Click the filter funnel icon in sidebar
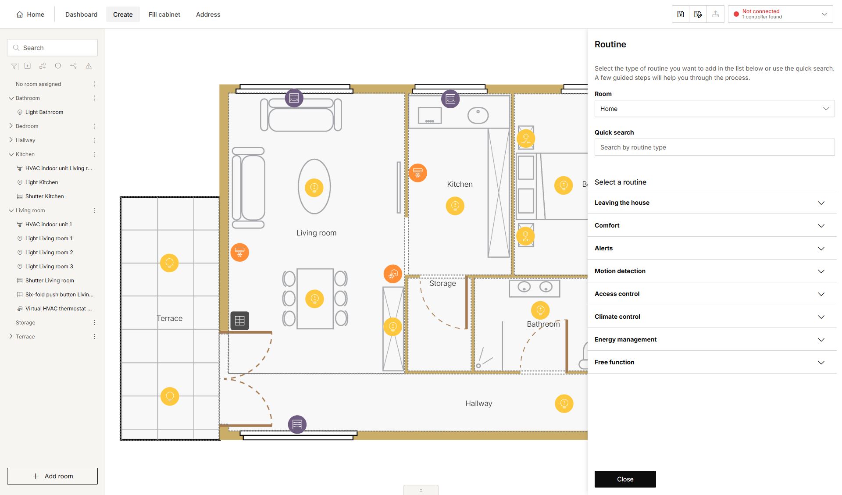The width and height of the screenshot is (842, 495). 14,66
